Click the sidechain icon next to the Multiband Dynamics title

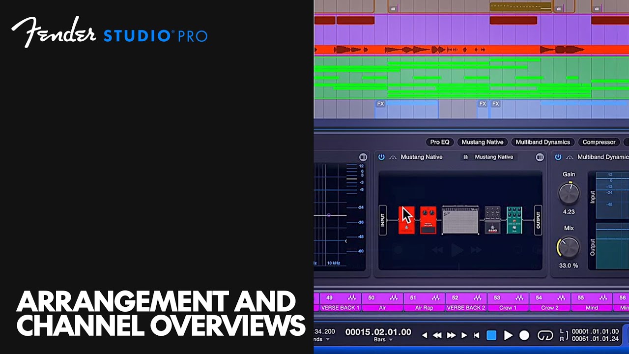[570, 157]
